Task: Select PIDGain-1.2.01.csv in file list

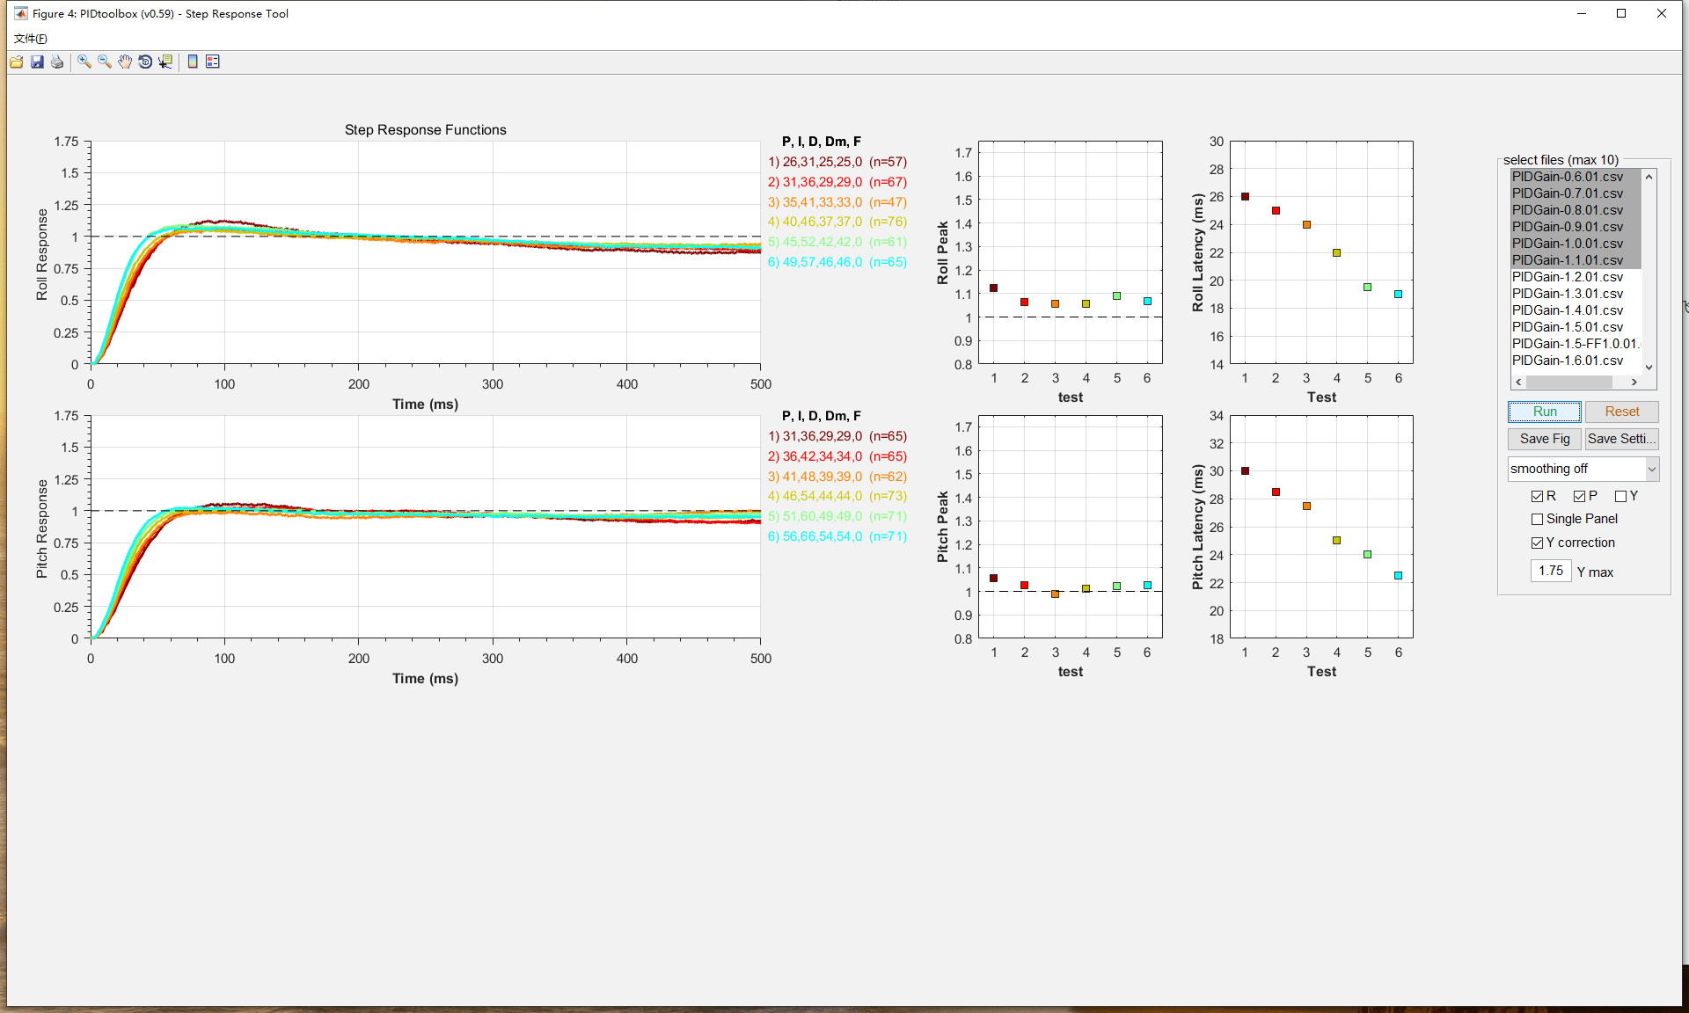Action: [x=1576, y=277]
